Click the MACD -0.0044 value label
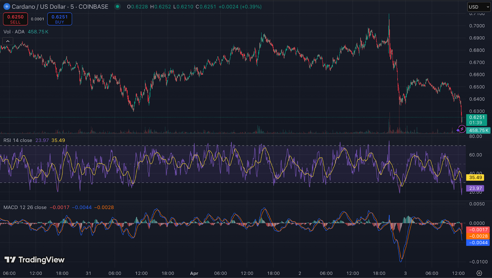The width and height of the screenshot is (492, 278). click(x=478, y=243)
